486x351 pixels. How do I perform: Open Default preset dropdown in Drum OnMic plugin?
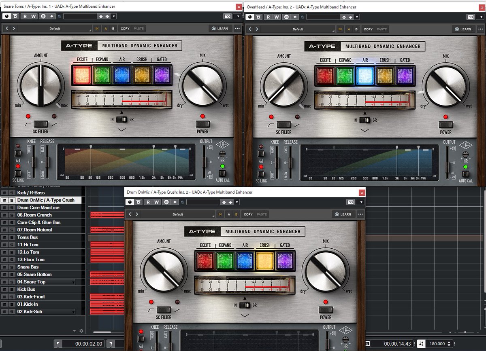click(178, 214)
